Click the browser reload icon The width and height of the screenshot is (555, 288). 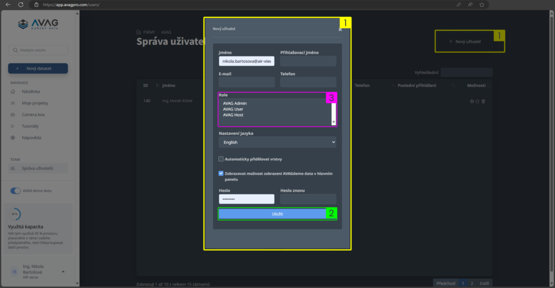point(21,4)
